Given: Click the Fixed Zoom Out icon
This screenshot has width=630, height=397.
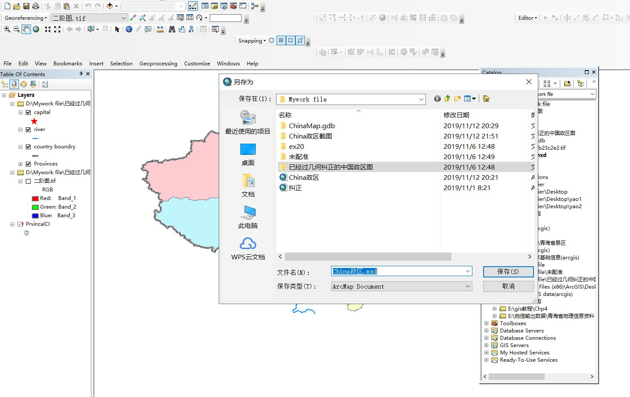Looking at the screenshot, I should pyautogui.click(x=57, y=29).
